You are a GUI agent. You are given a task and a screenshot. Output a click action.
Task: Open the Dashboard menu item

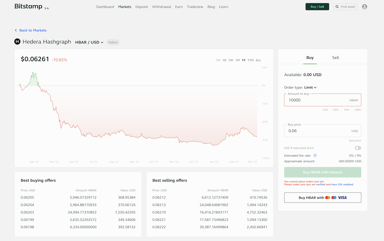pos(105,7)
